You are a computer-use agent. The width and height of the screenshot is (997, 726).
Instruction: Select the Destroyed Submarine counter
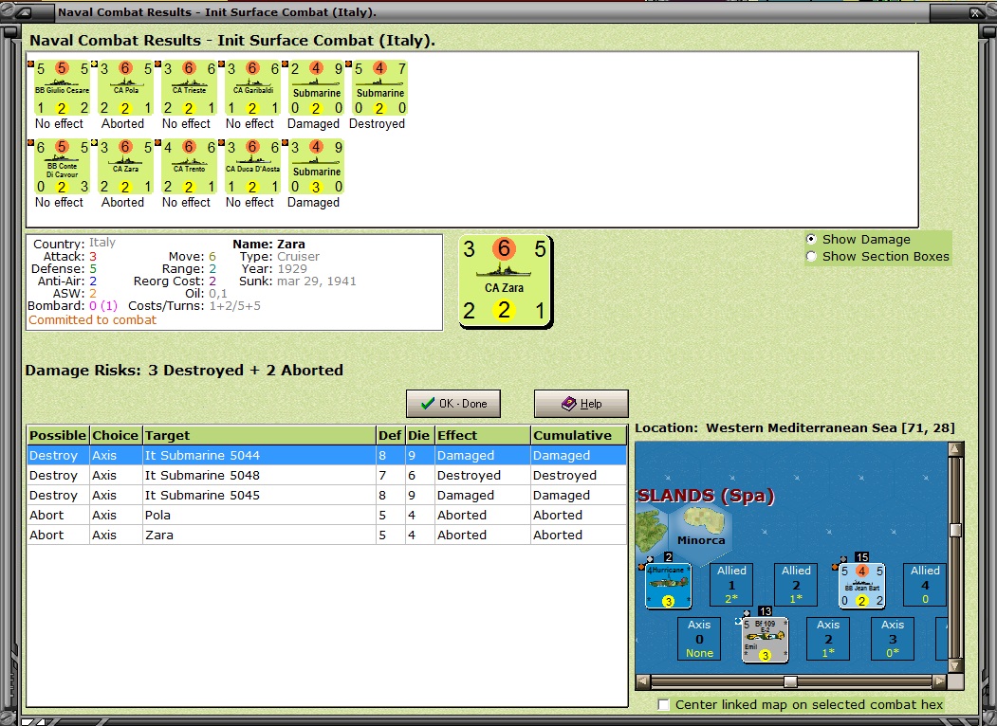point(379,87)
